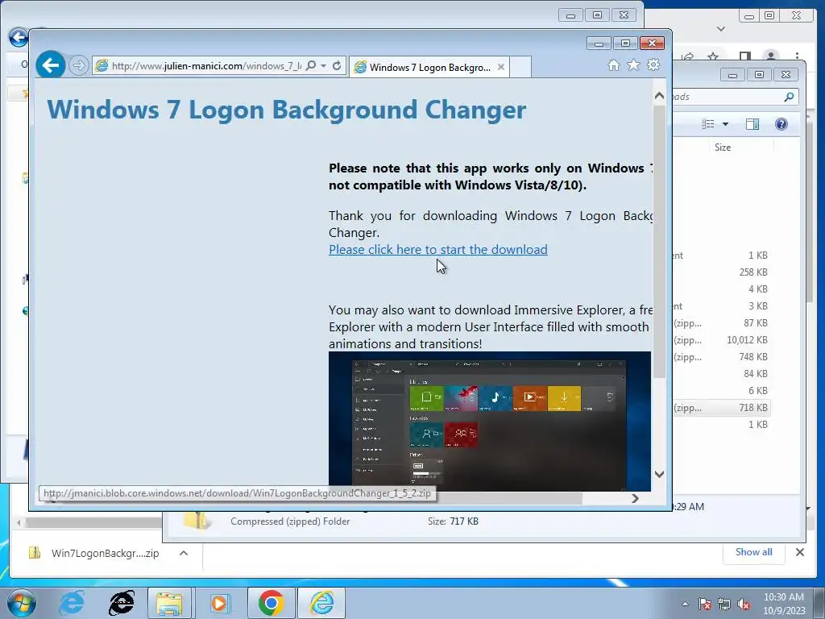Close the Chrome downloads bar
825x619 pixels.
(800, 552)
